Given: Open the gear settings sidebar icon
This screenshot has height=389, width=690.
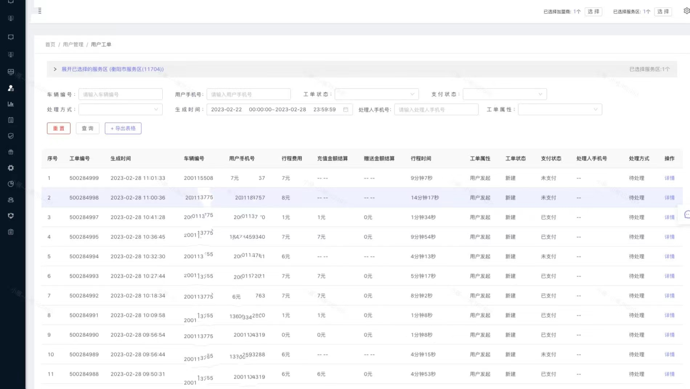Looking at the screenshot, I should (11, 168).
